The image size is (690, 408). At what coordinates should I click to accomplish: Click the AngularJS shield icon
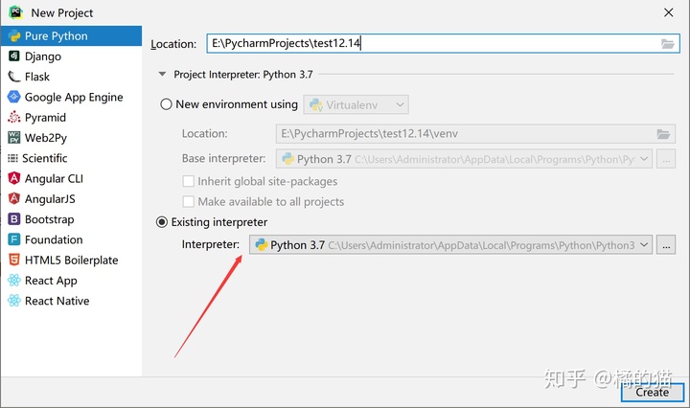(x=14, y=198)
